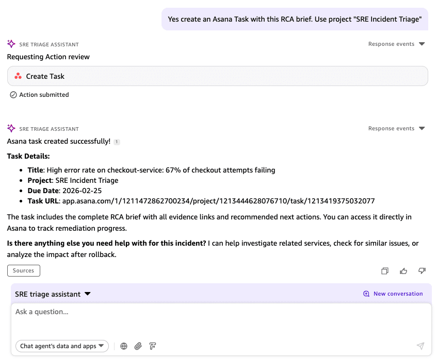Open Chat agent's data and apps dropdown
Image resolution: width=437 pixels, height=360 pixels.
click(62, 346)
